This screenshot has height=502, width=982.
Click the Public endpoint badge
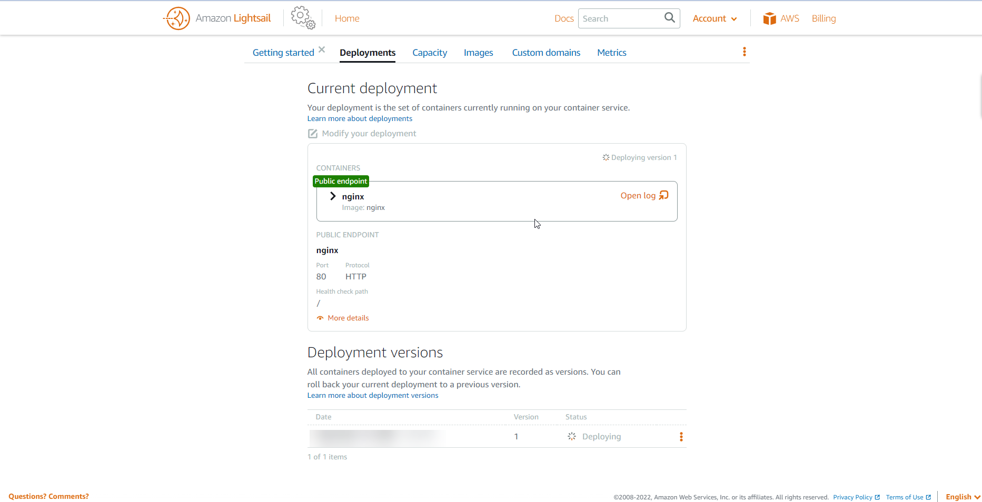coord(341,181)
